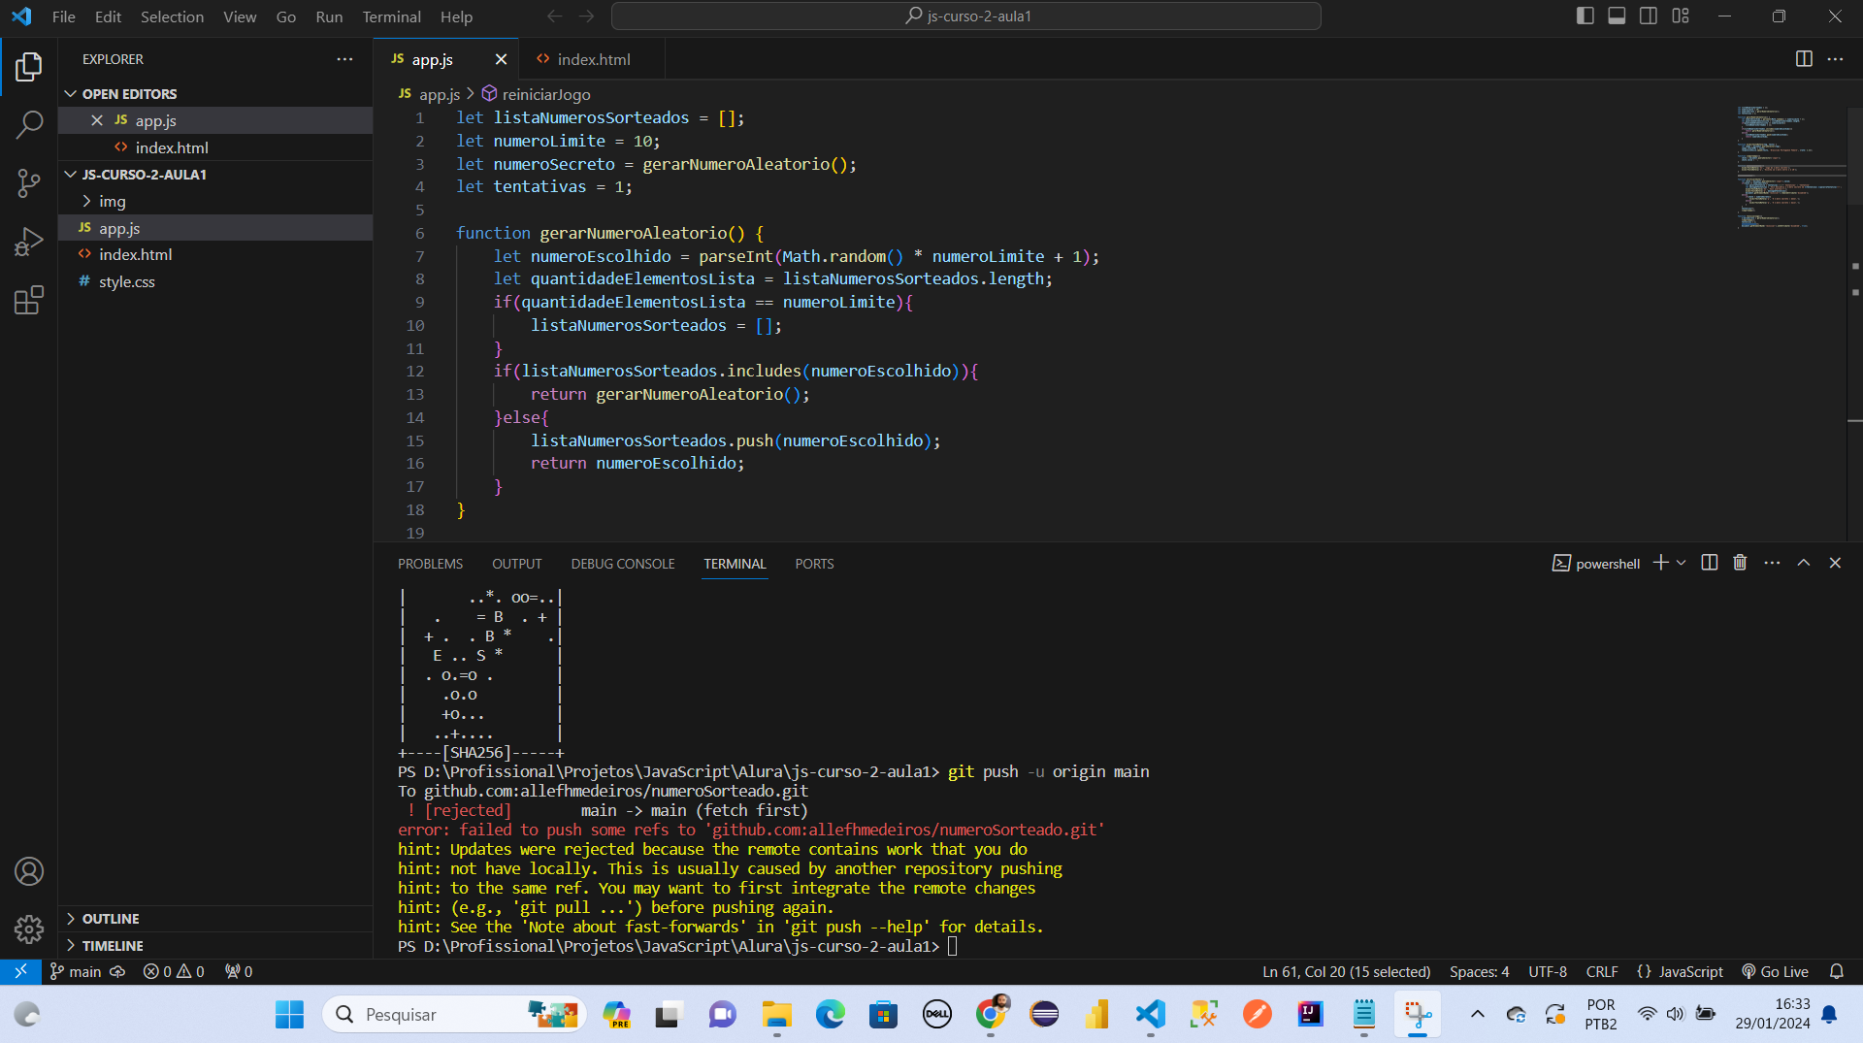Close the app.js editor tab

point(501,59)
